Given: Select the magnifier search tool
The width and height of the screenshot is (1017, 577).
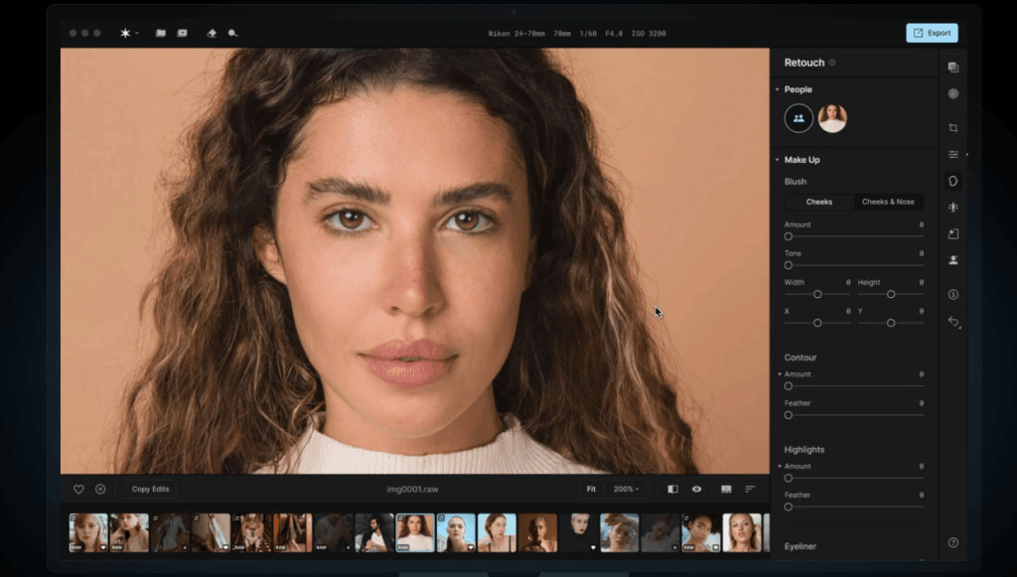Looking at the screenshot, I should pyautogui.click(x=232, y=33).
